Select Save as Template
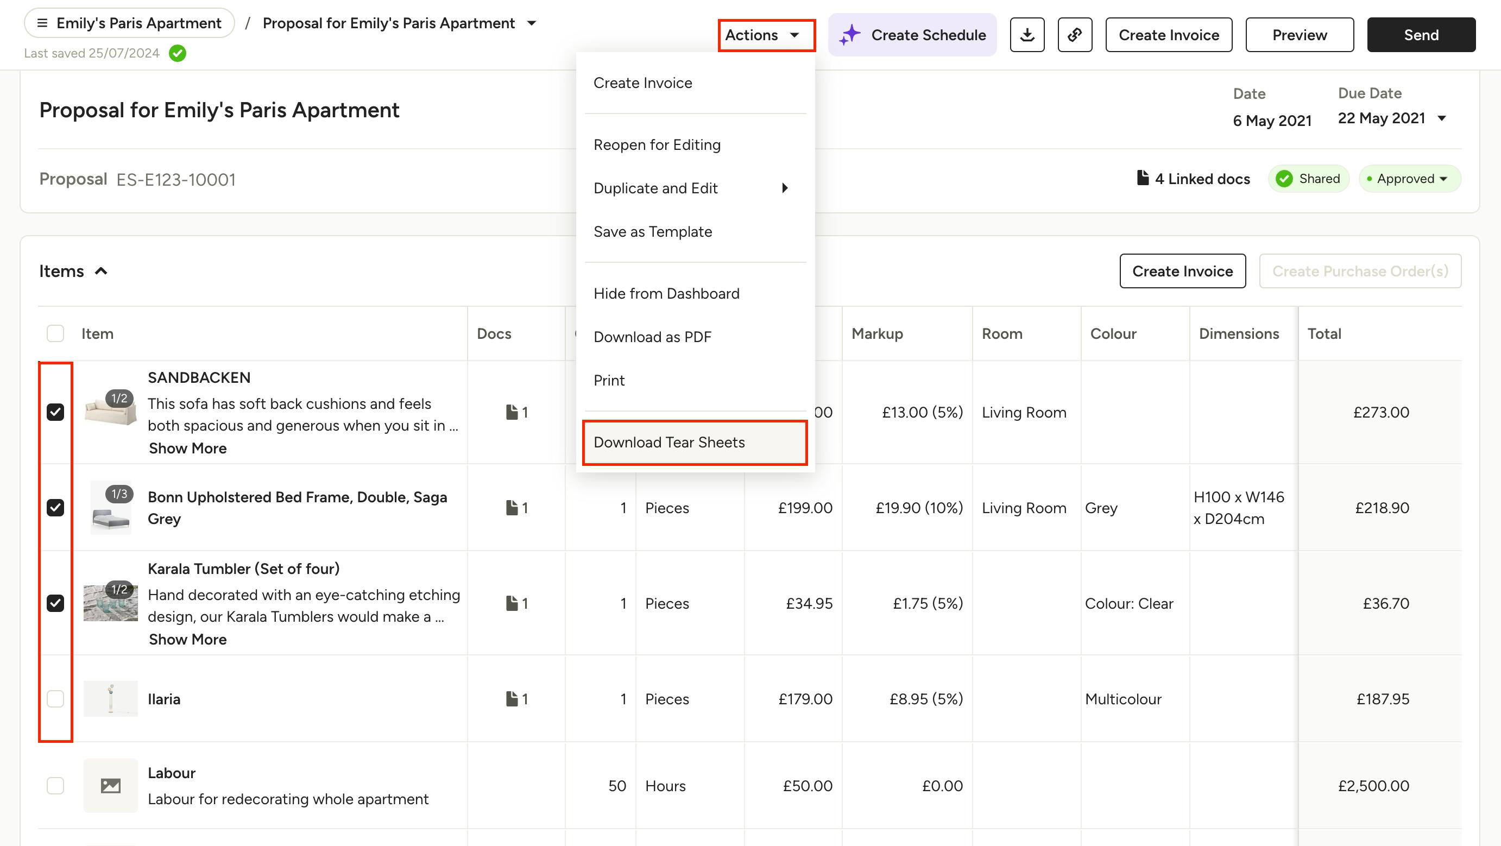This screenshot has width=1501, height=846. click(x=695, y=231)
